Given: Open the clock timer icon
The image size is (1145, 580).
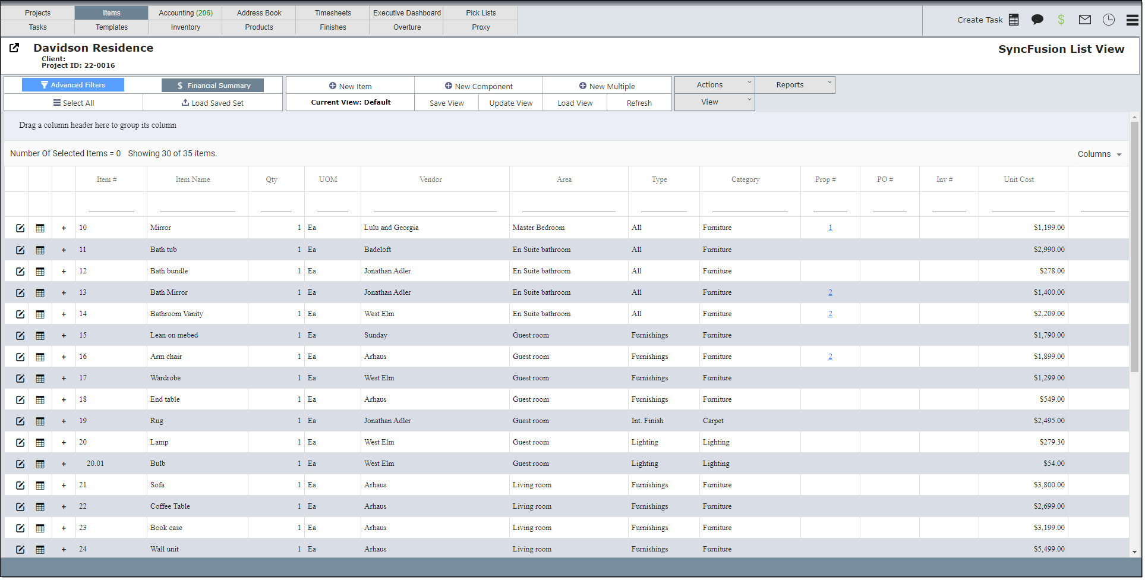Looking at the screenshot, I should pyautogui.click(x=1109, y=20).
